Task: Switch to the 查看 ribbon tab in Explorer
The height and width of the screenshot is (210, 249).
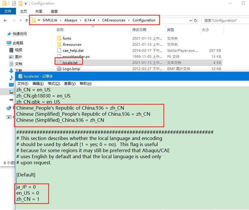Action: click(54, 11)
